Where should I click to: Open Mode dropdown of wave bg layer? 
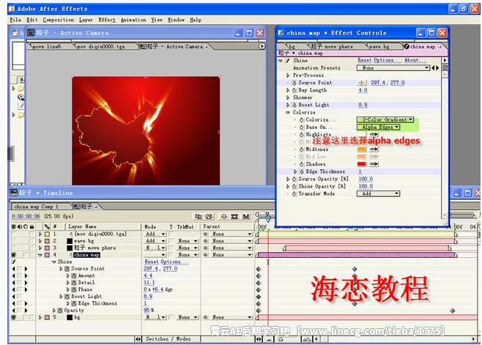pyautogui.click(x=155, y=241)
